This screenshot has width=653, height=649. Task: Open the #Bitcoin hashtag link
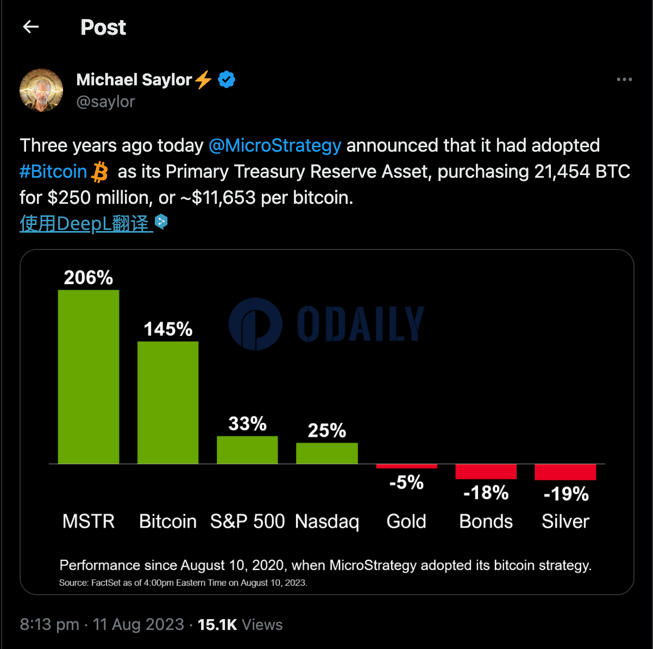(53, 172)
